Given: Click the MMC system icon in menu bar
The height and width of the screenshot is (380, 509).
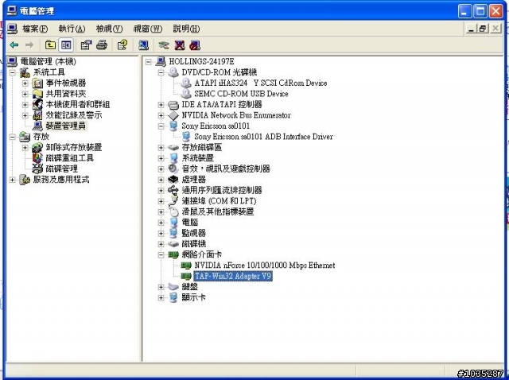Looking at the screenshot, I should coord(12,29).
